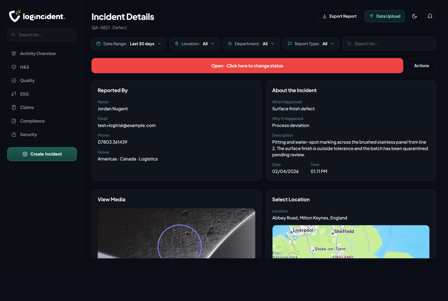Click the red Open status banner
448x301 pixels.
click(247, 66)
